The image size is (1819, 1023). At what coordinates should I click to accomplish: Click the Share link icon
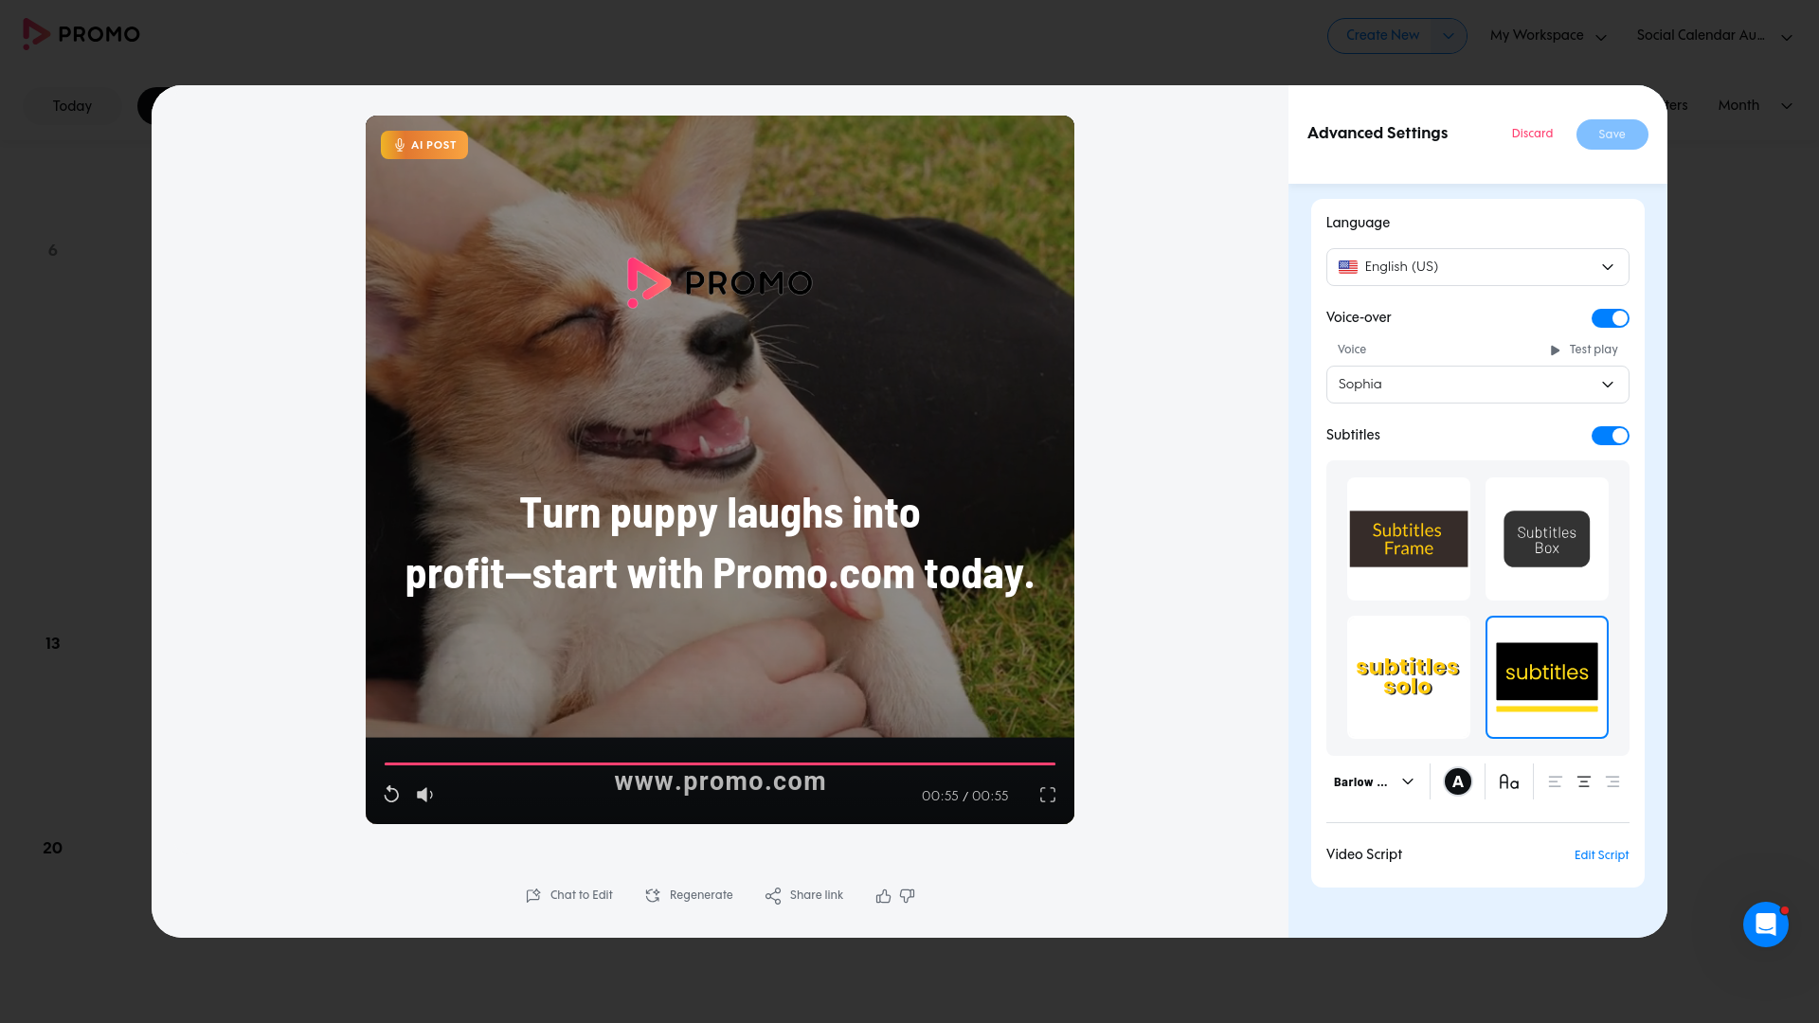point(773,895)
